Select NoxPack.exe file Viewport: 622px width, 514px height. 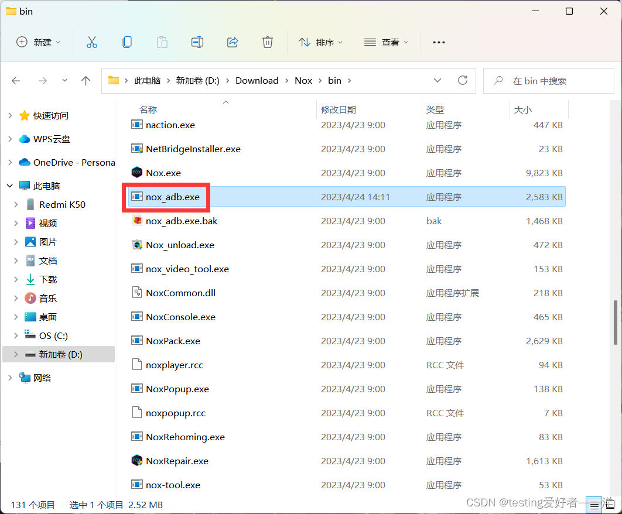347,341
